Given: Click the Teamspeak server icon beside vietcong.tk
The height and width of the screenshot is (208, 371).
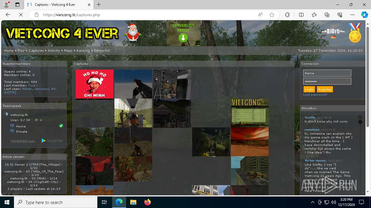Looking at the screenshot, I should [x=6, y=114].
